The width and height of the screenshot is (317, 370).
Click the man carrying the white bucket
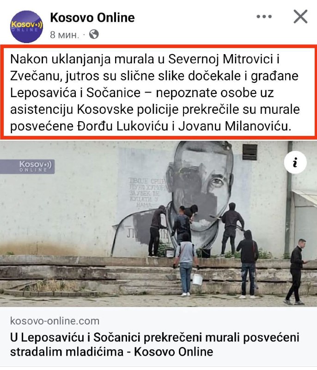click(x=186, y=264)
